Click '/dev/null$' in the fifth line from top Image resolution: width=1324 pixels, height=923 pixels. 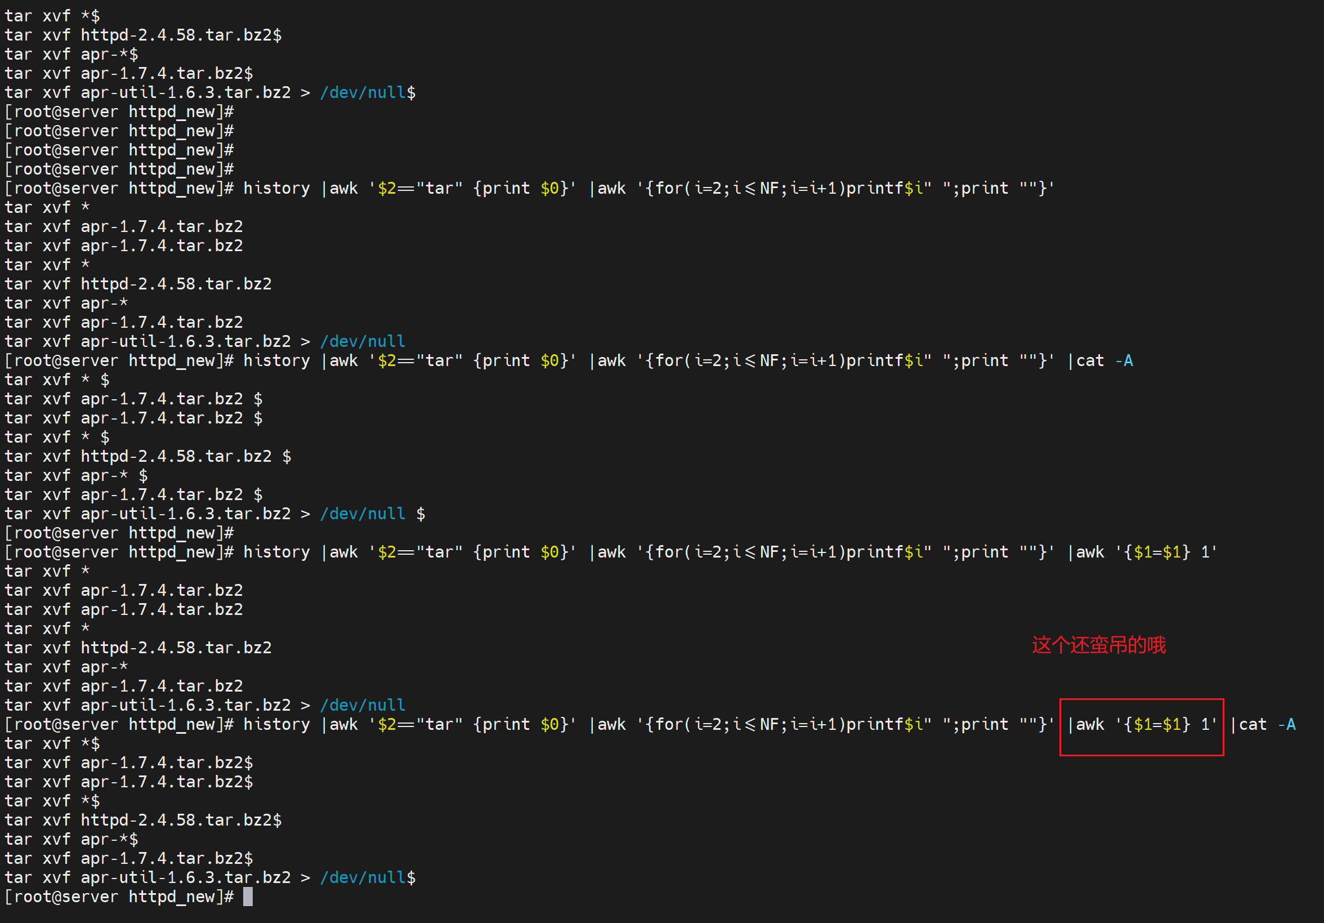click(x=368, y=93)
